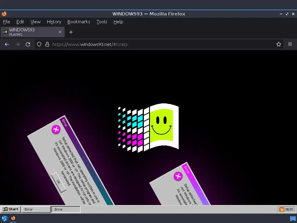The width and height of the screenshot is (297, 223).
Task: Click the Windows93 smiley logo
Action: [x=148, y=128]
